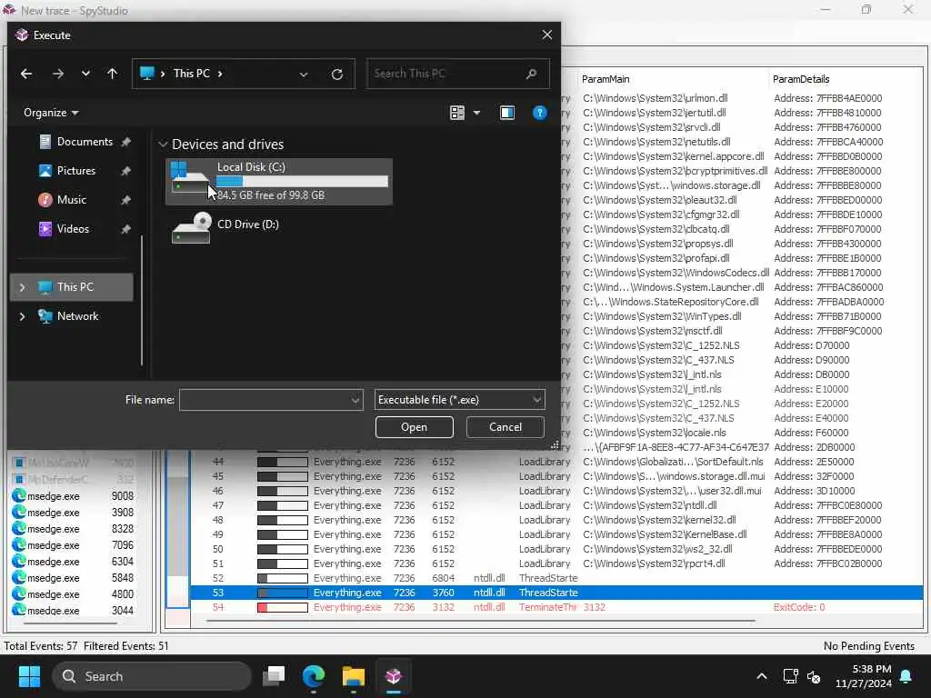Click the search magnifier icon
This screenshot has width=931, height=698.
pyautogui.click(x=531, y=74)
